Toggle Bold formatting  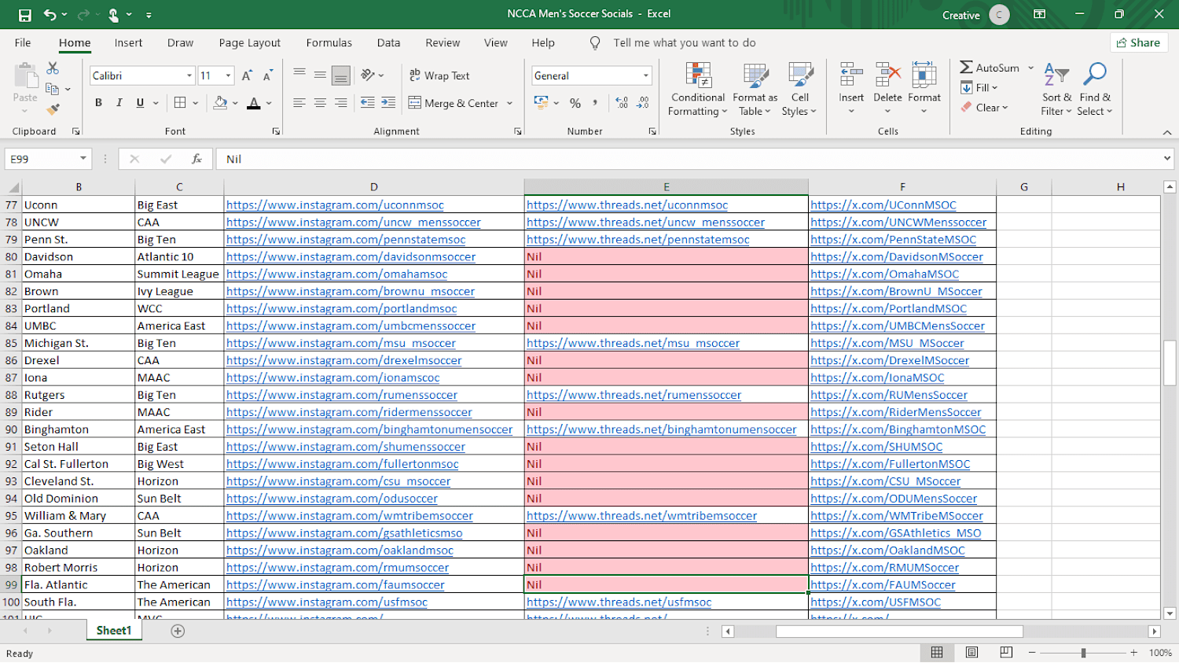coord(98,102)
